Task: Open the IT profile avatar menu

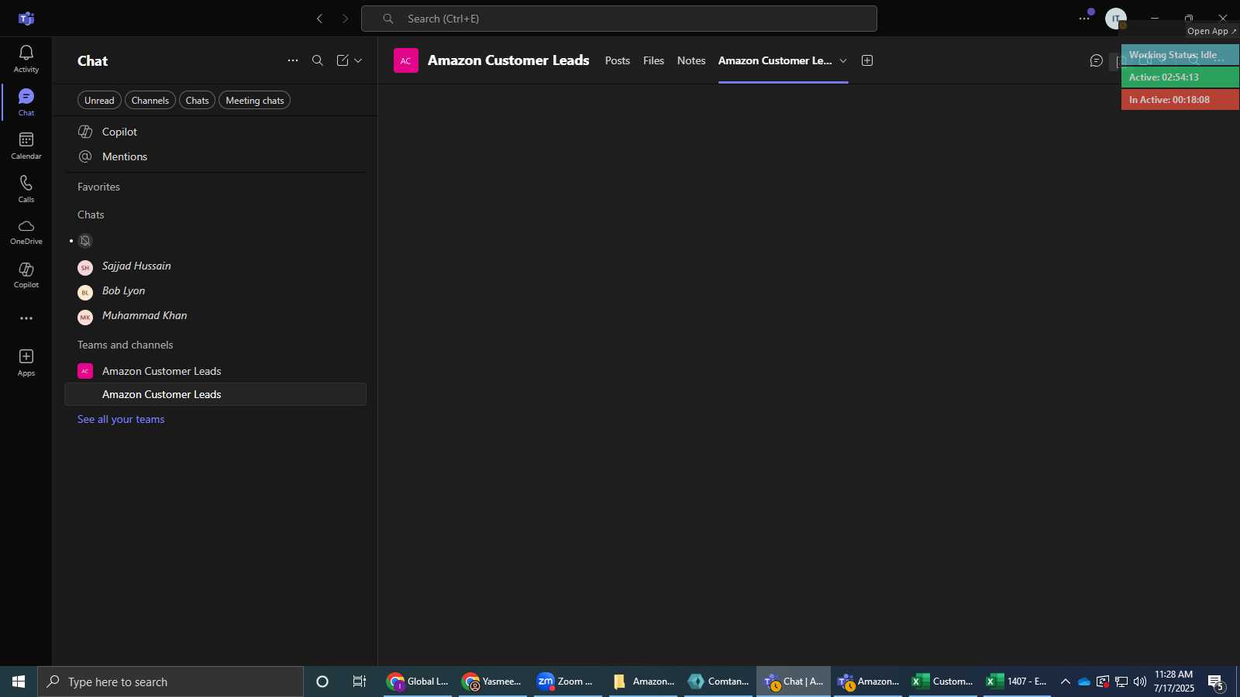Action: click(x=1116, y=19)
